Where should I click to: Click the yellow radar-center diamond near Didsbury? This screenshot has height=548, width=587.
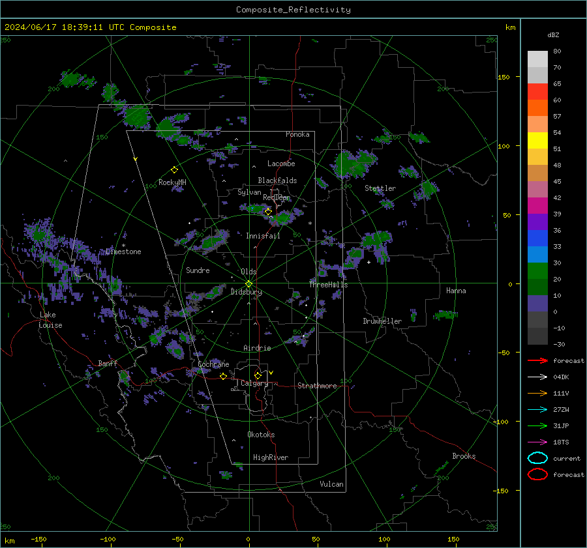point(248,283)
